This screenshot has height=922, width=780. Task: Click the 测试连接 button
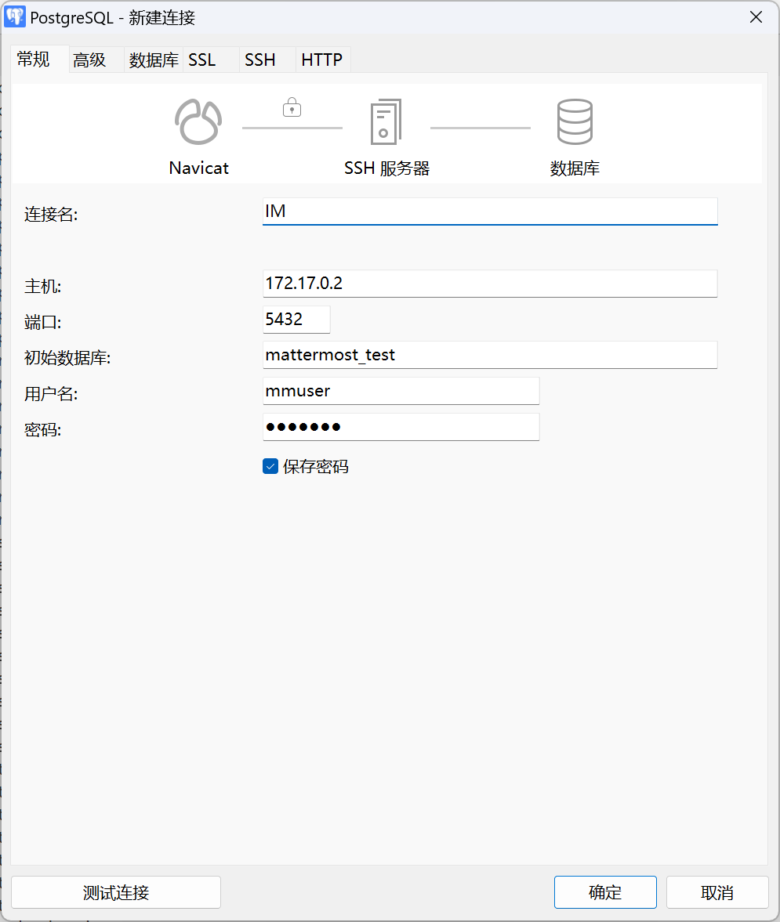116,892
